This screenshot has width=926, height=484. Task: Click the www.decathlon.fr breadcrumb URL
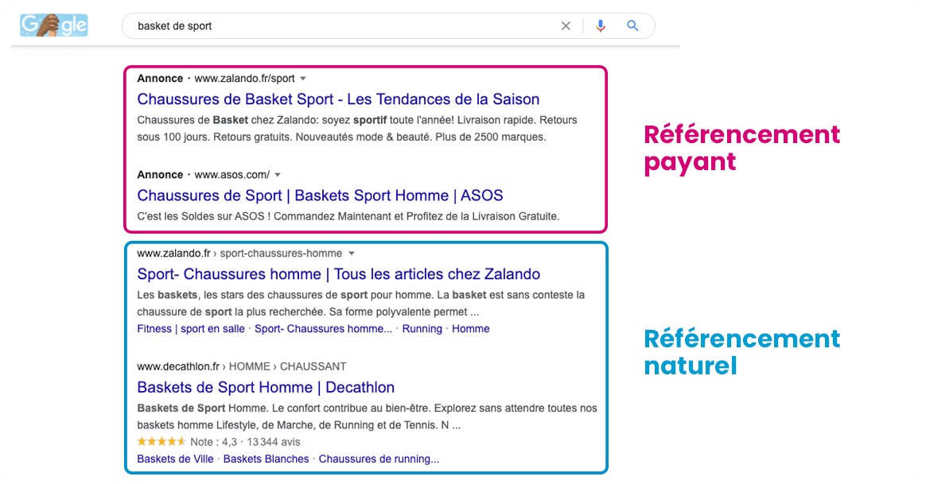tap(242, 366)
